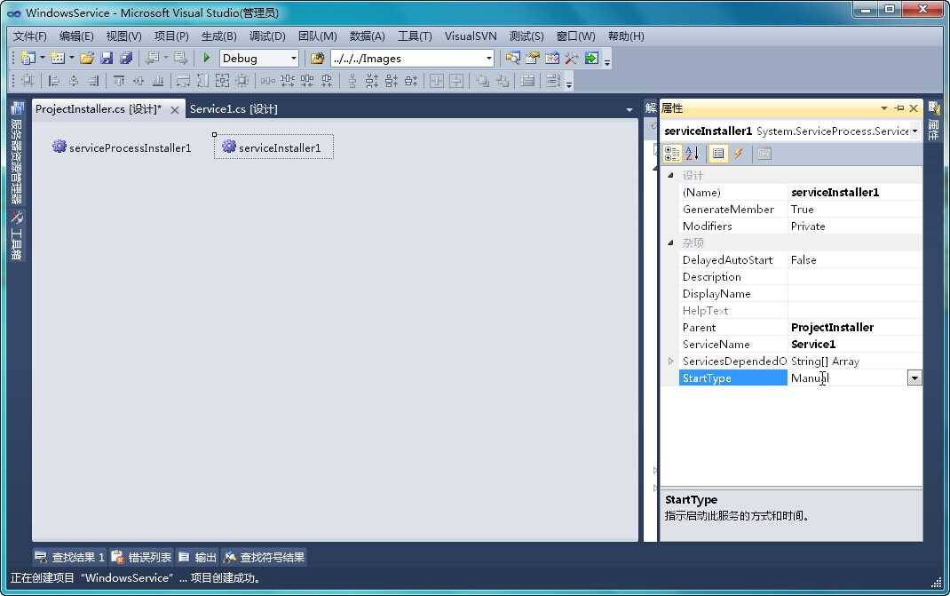The width and height of the screenshot is (950, 596).
Task: Click the Description property value field
Action: tap(855, 276)
